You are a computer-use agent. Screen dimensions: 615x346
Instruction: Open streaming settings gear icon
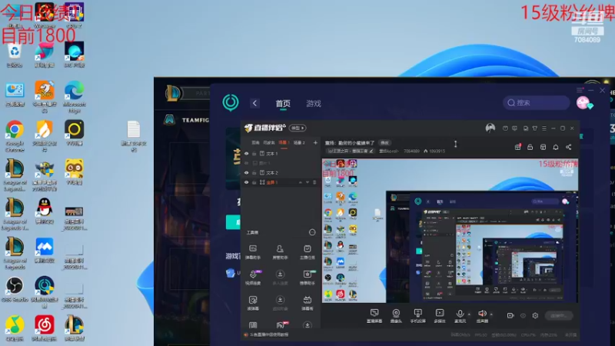click(535, 315)
